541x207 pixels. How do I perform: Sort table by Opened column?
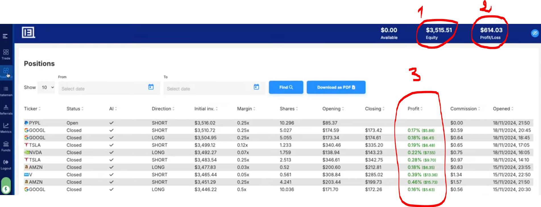(x=503, y=109)
